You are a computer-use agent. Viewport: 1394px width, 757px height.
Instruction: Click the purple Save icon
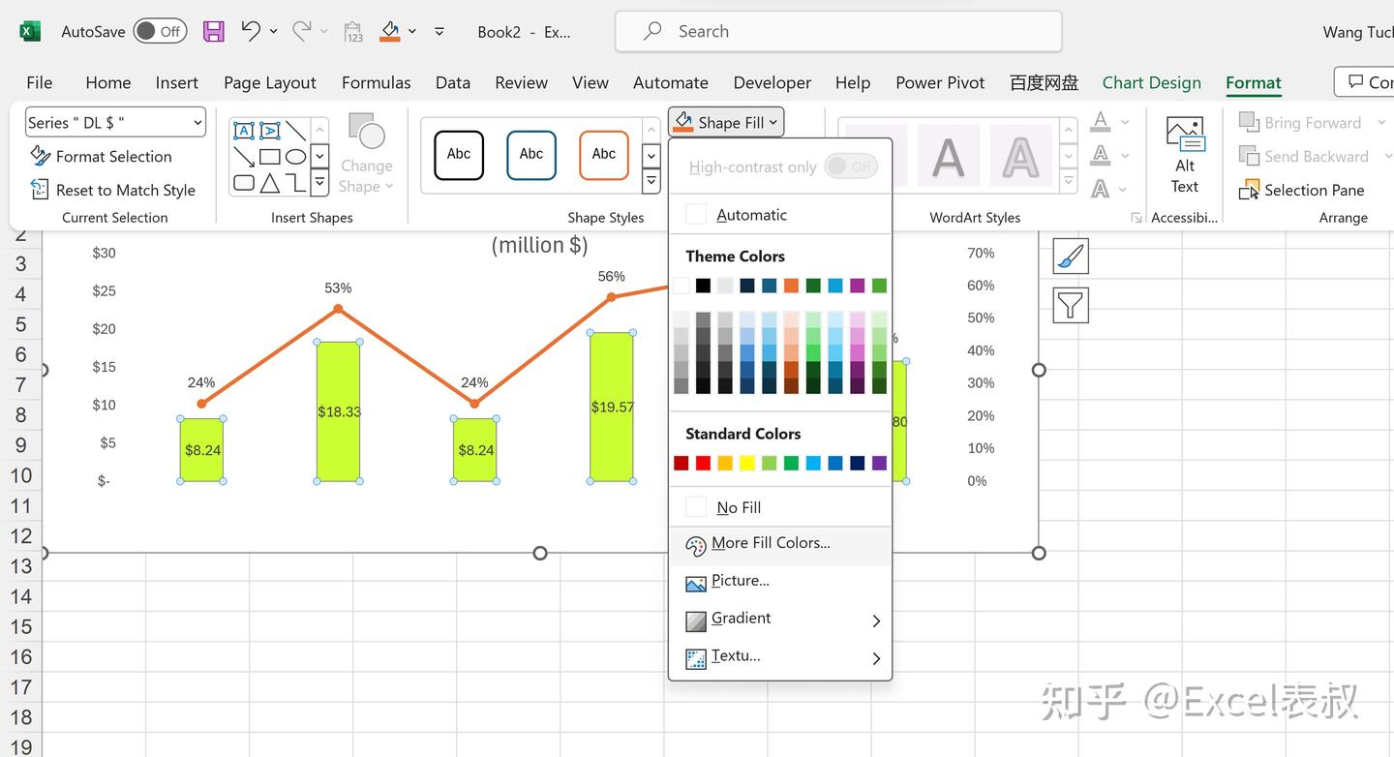[x=214, y=31]
